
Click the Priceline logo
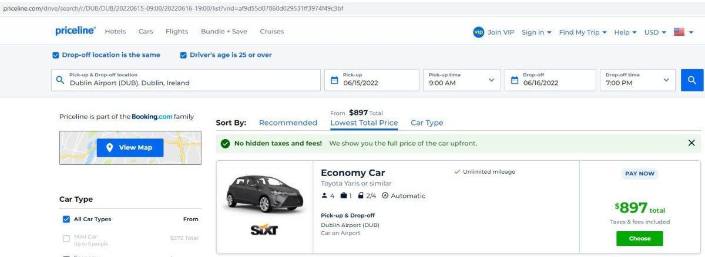coord(75,31)
